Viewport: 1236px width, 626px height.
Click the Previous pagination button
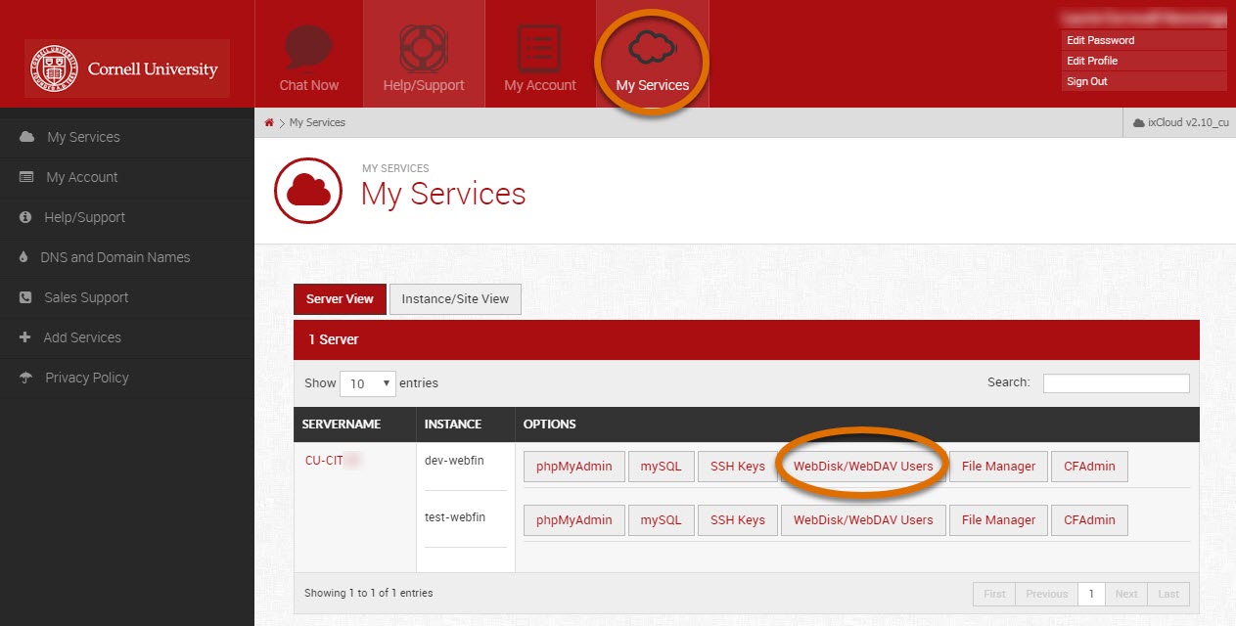(x=1047, y=594)
